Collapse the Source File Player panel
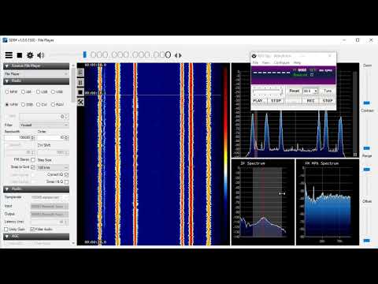 [36, 66]
